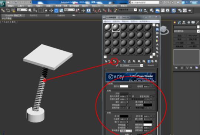Select the highlighted second material sample slot
Image resolution: width=200 pixels, height=135 pixels.
point(116,28)
